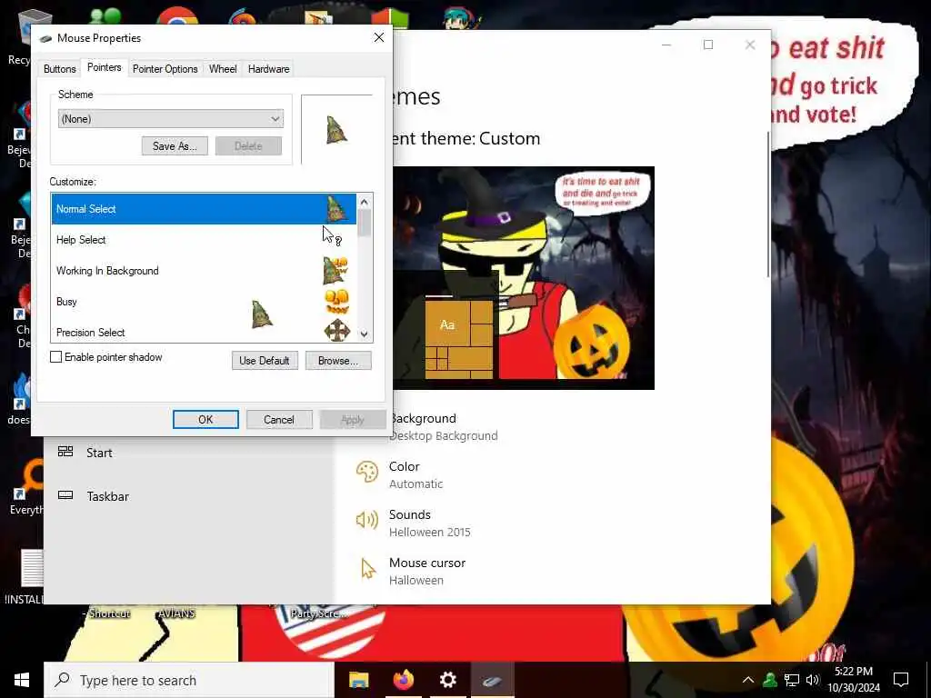Select the Pointers tab
This screenshot has width=931, height=698.
104,67
